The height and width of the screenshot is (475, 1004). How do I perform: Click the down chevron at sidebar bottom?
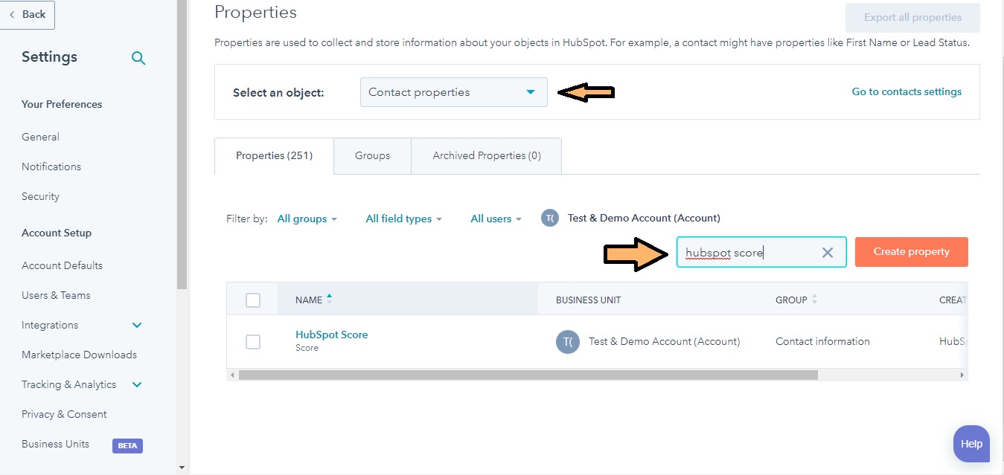coord(181,466)
